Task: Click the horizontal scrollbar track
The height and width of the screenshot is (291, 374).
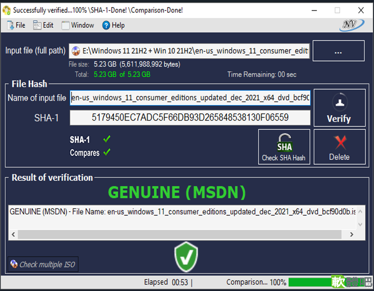Action: click(x=180, y=234)
